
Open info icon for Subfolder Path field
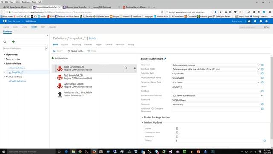(x=262, y=74)
